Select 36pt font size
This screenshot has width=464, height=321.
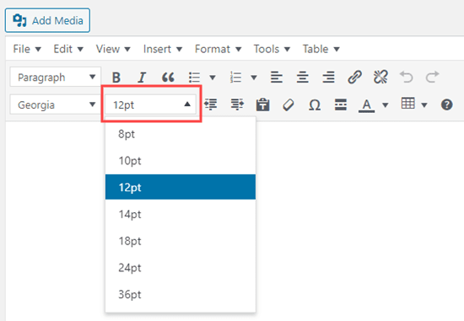(x=181, y=294)
